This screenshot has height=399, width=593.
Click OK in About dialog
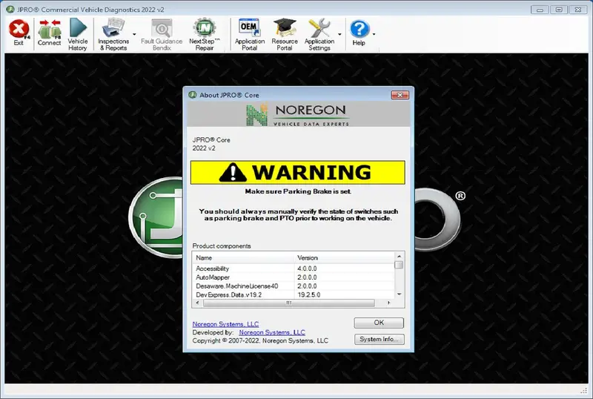point(379,323)
